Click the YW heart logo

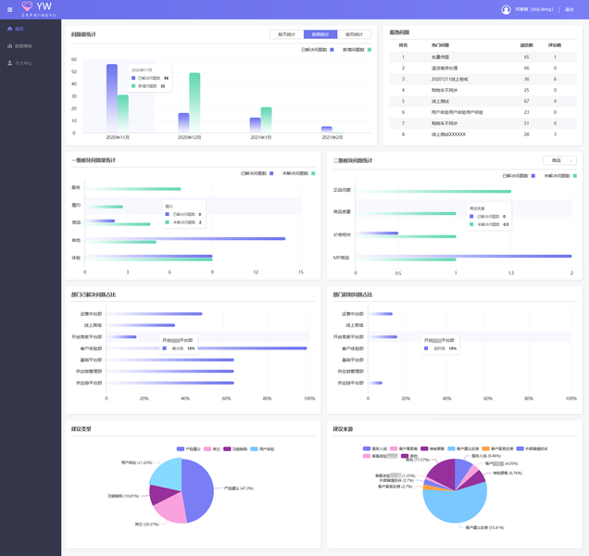click(27, 6)
